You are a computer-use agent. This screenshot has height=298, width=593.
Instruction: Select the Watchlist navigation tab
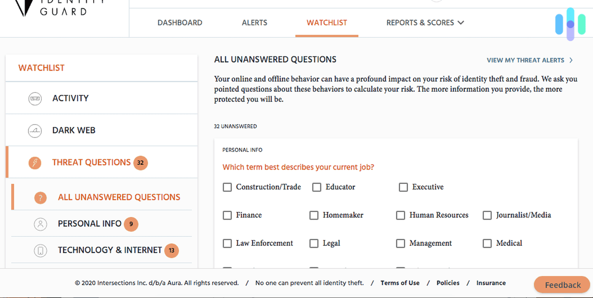(x=327, y=23)
